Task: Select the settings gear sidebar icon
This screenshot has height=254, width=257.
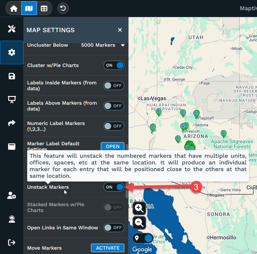Action: coord(12,52)
